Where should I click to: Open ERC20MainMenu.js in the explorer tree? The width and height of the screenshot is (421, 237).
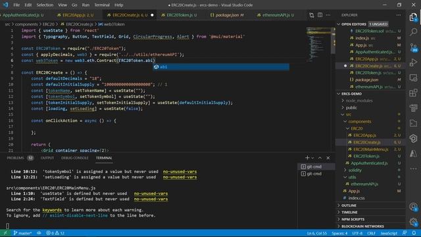[x=370, y=149]
